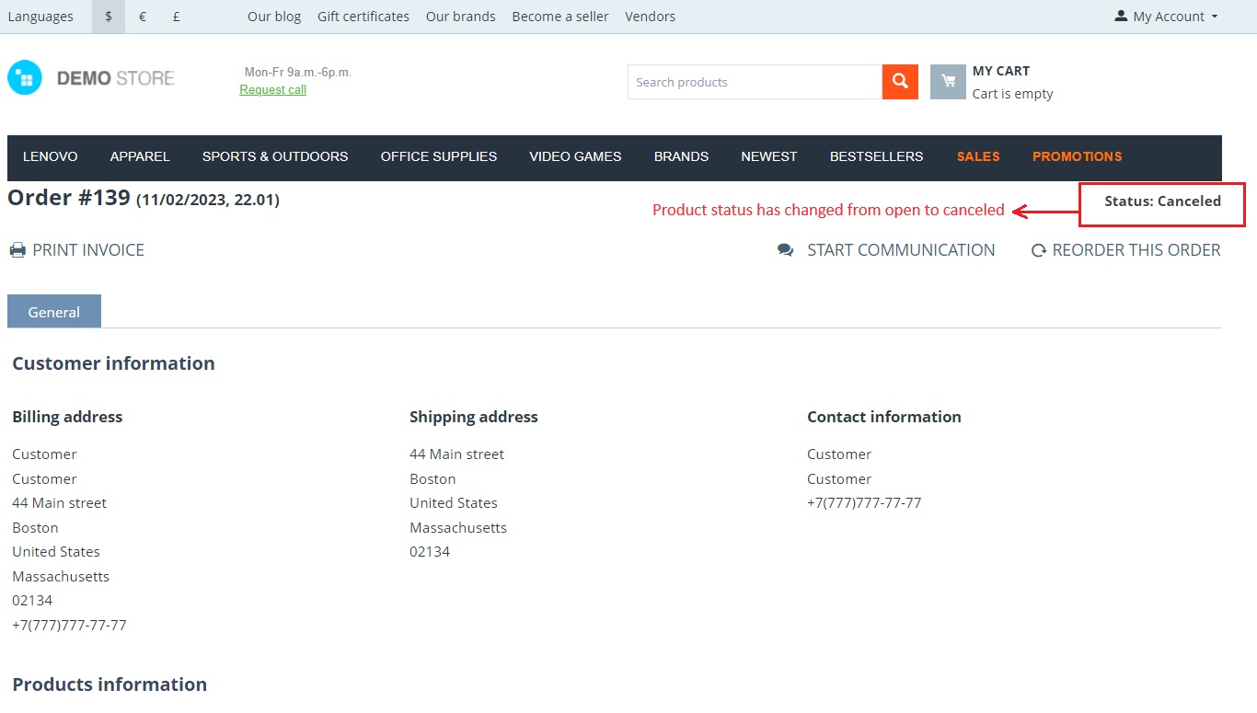Go to Bestsellers page
The image size is (1257, 713).
tap(876, 156)
